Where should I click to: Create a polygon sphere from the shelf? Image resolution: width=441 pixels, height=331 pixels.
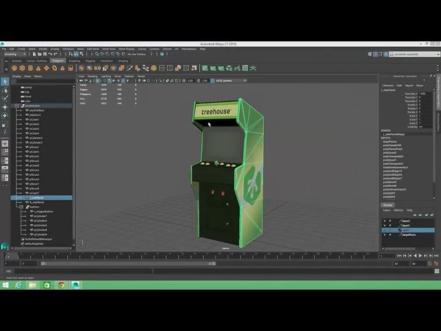pyautogui.click(x=14, y=68)
